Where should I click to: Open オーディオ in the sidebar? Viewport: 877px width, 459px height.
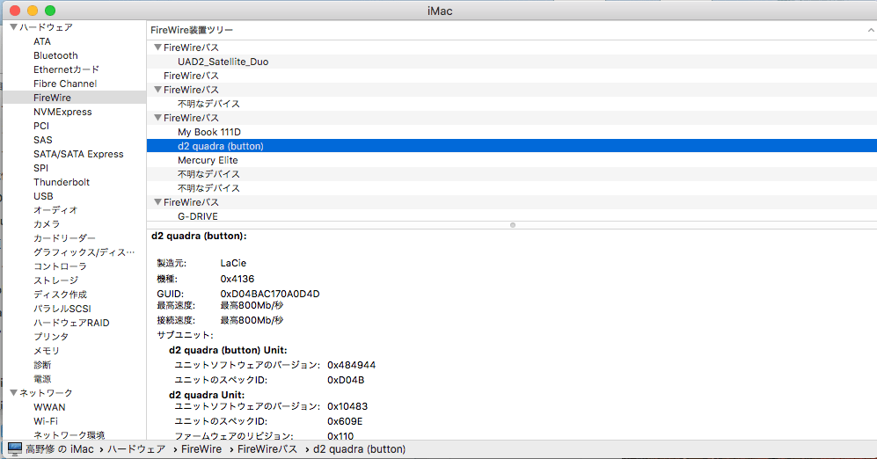click(x=55, y=210)
